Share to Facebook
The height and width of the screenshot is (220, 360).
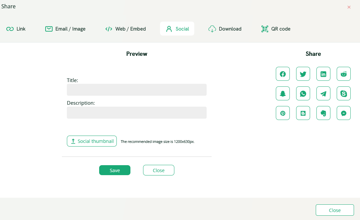(282, 74)
